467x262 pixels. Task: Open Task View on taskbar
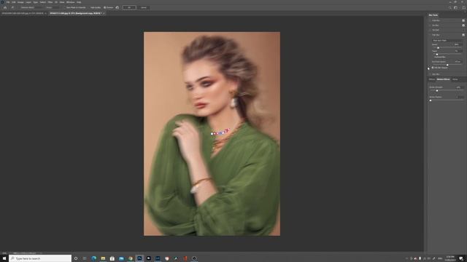click(x=85, y=258)
